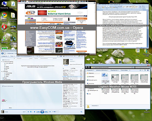Open the Explorer address bar history dropdown
The width and height of the screenshot is (152, 121).
pos(132,68)
